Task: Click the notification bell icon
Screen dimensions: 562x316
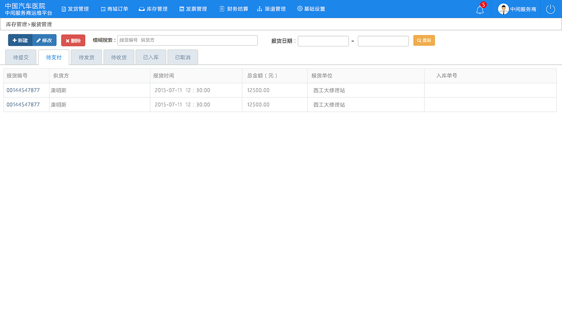Action: tap(480, 10)
